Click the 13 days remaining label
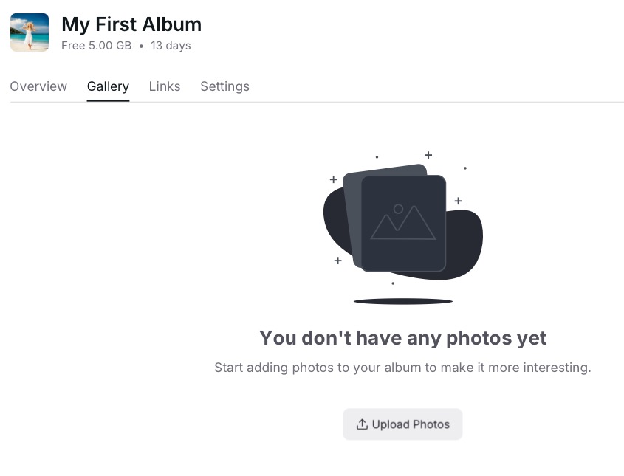Viewport: 624px width, 476px height. point(171,46)
